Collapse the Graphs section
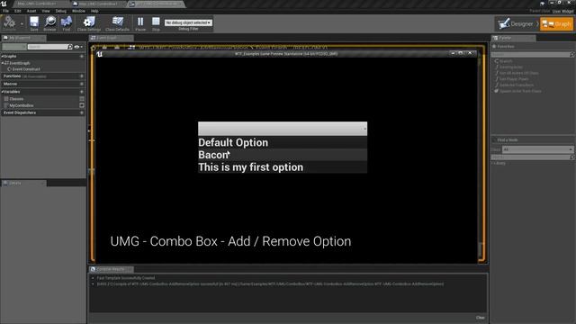This screenshot has width=576, height=324. 2,57
